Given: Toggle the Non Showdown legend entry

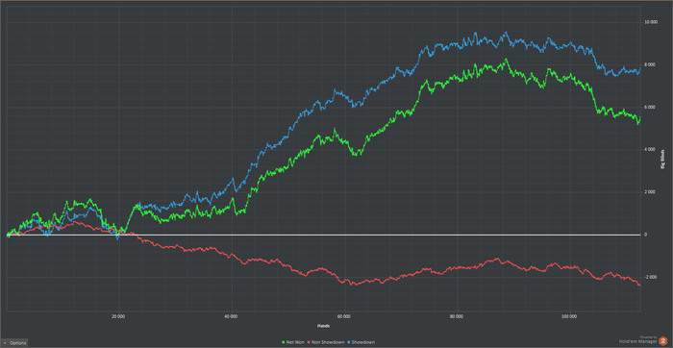Looking at the screenshot, I should pyautogui.click(x=326, y=342).
